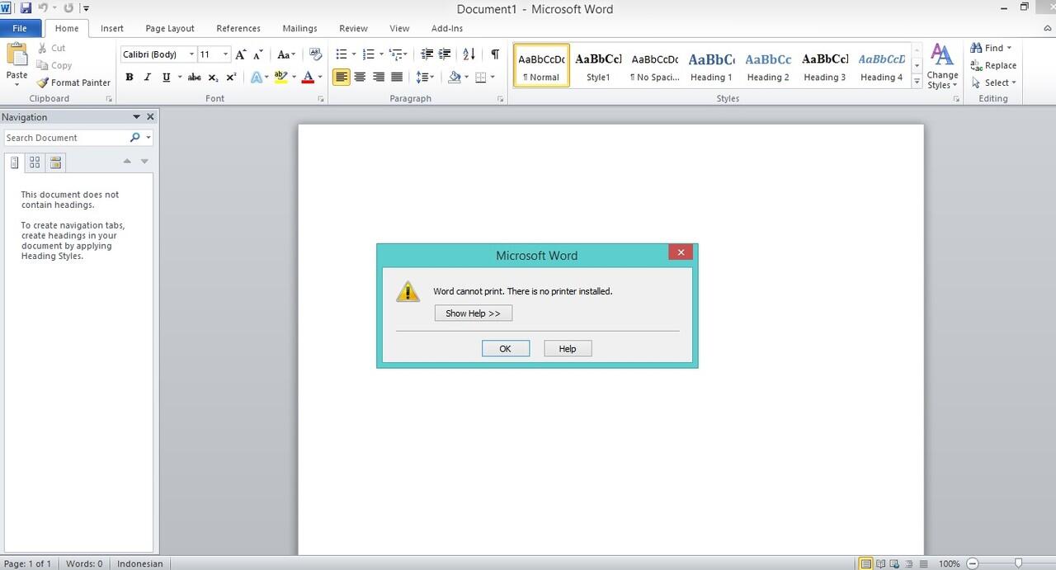Toggle Justify alignment

point(397,77)
